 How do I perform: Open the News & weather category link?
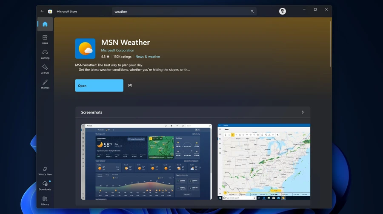[148, 57]
